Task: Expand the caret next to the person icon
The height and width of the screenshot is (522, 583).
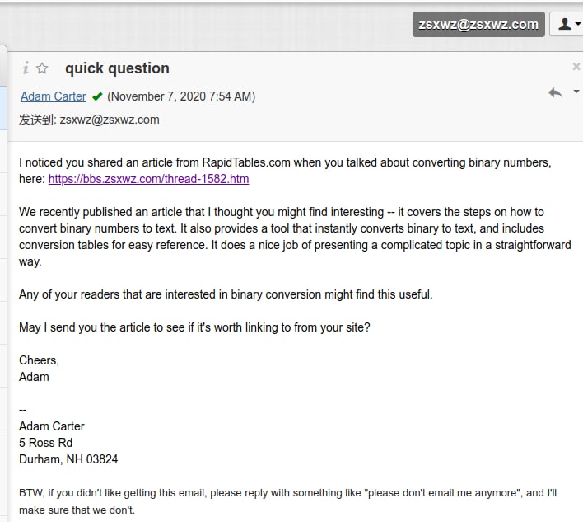Action: click(x=577, y=24)
